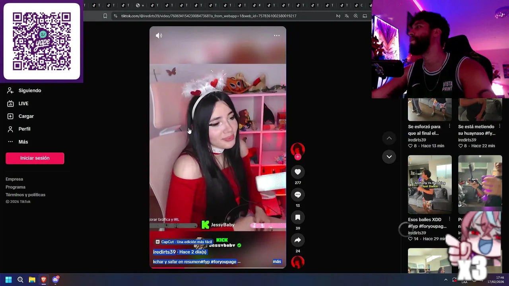Open options for Esos bailes XDD video
Image resolution: width=509 pixels, height=286 pixels.
coord(450,219)
